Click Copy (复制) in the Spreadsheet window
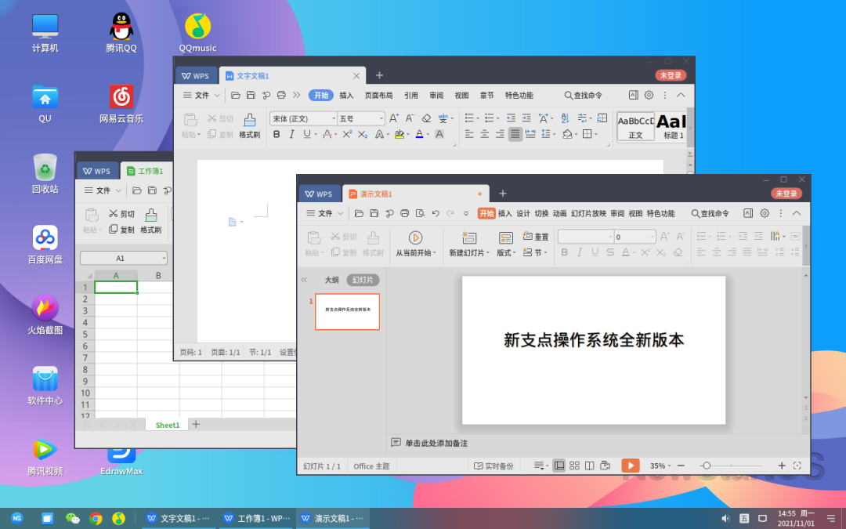The width and height of the screenshot is (846, 529). point(121,230)
